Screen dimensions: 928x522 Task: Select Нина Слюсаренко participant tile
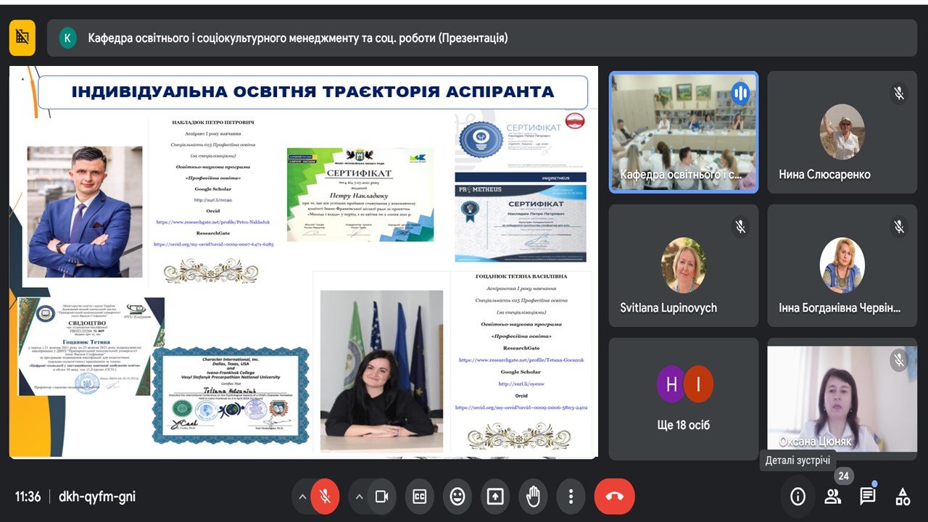click(841, 132)
